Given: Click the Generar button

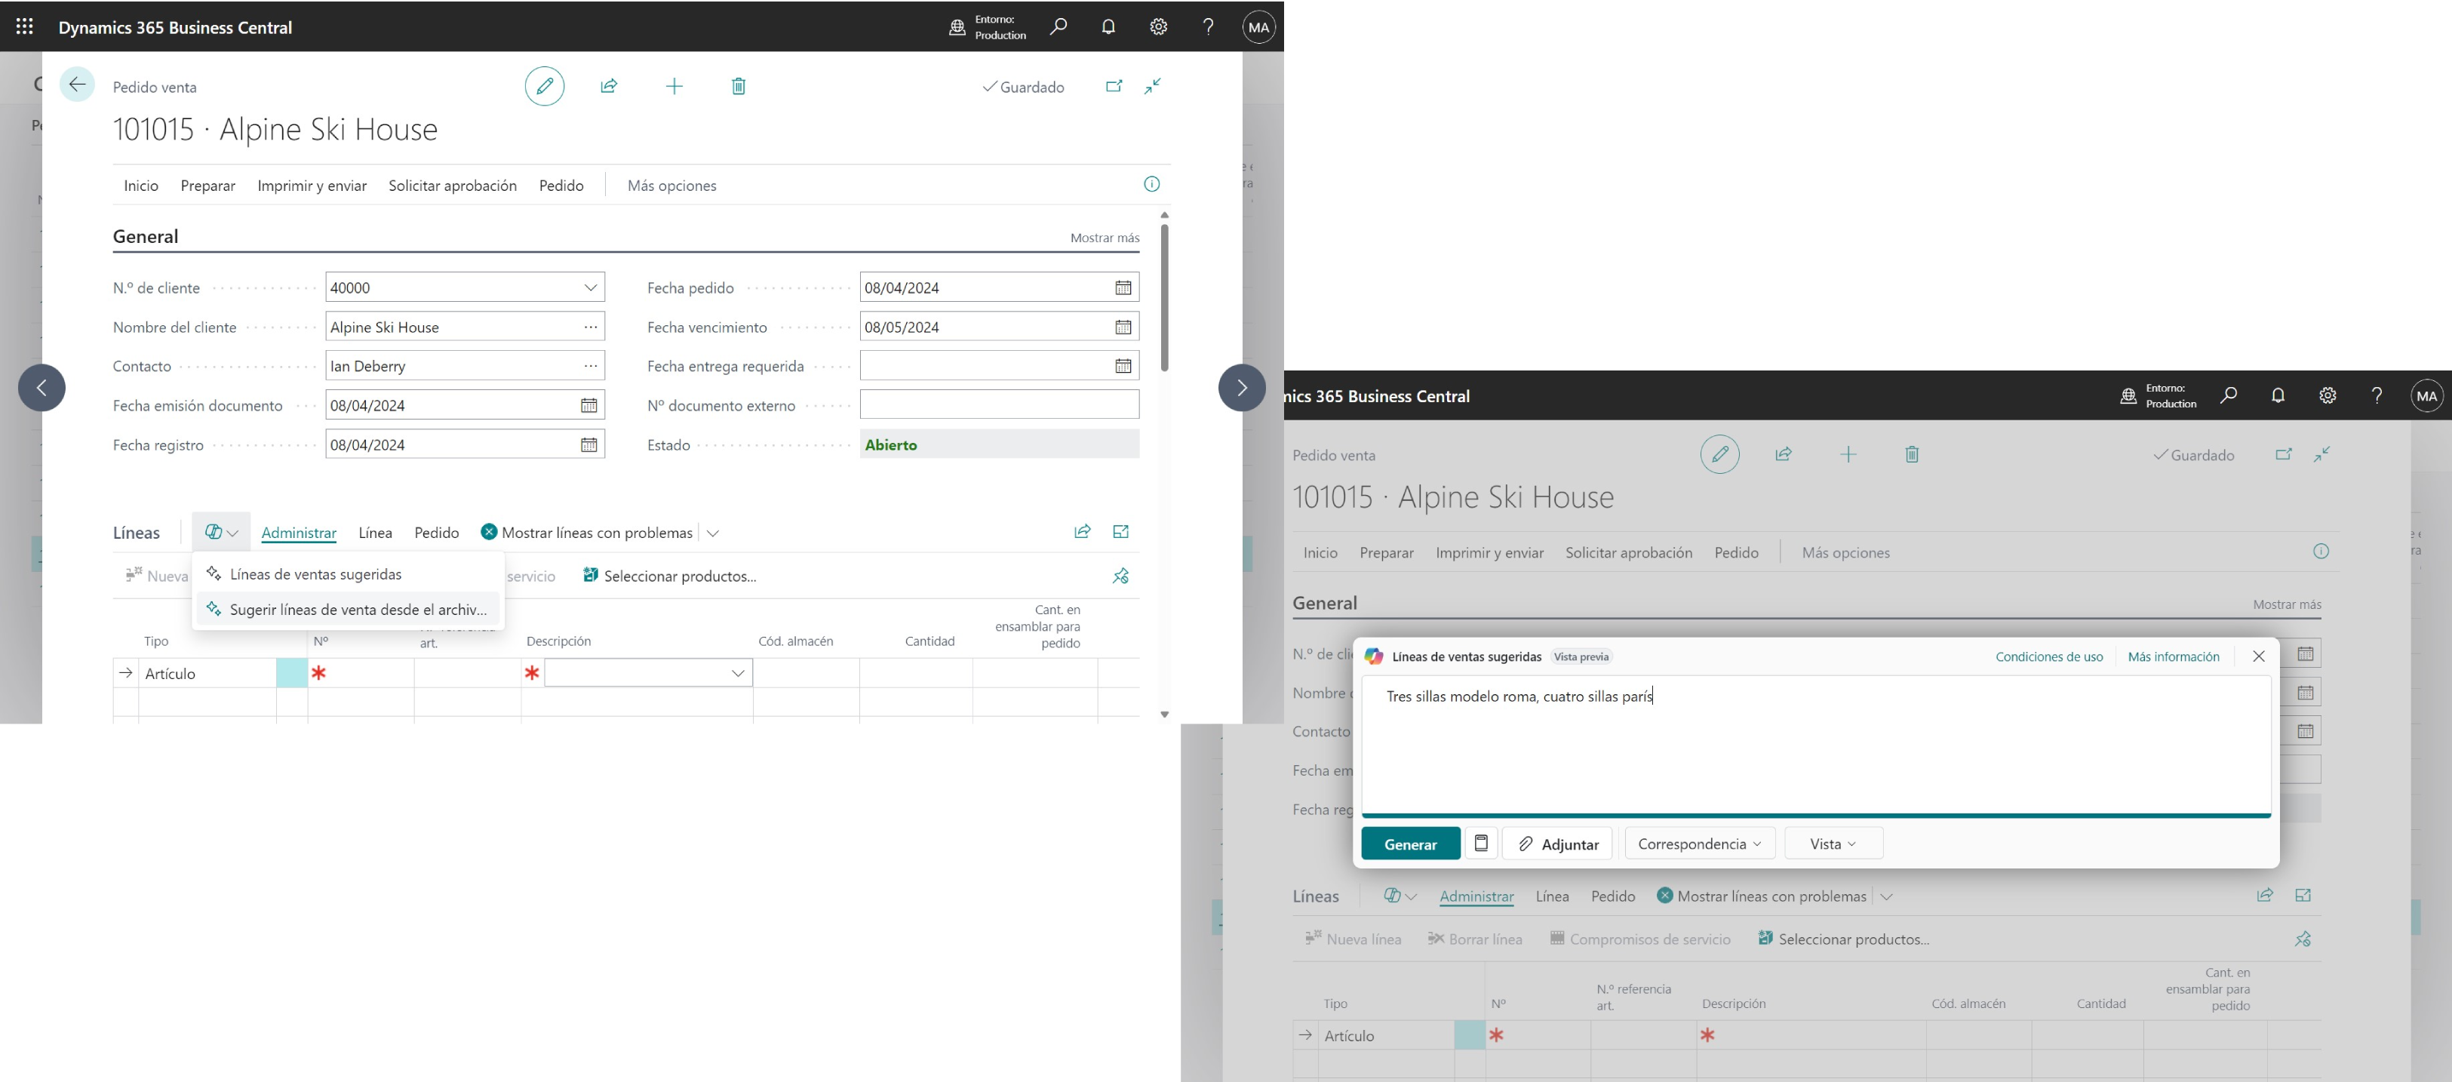Looking at the screenshot, I should tap(1411, 843).
